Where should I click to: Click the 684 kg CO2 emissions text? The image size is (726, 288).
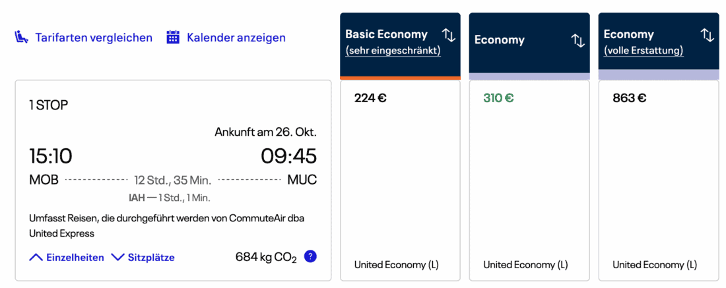(x=266, y=257)
